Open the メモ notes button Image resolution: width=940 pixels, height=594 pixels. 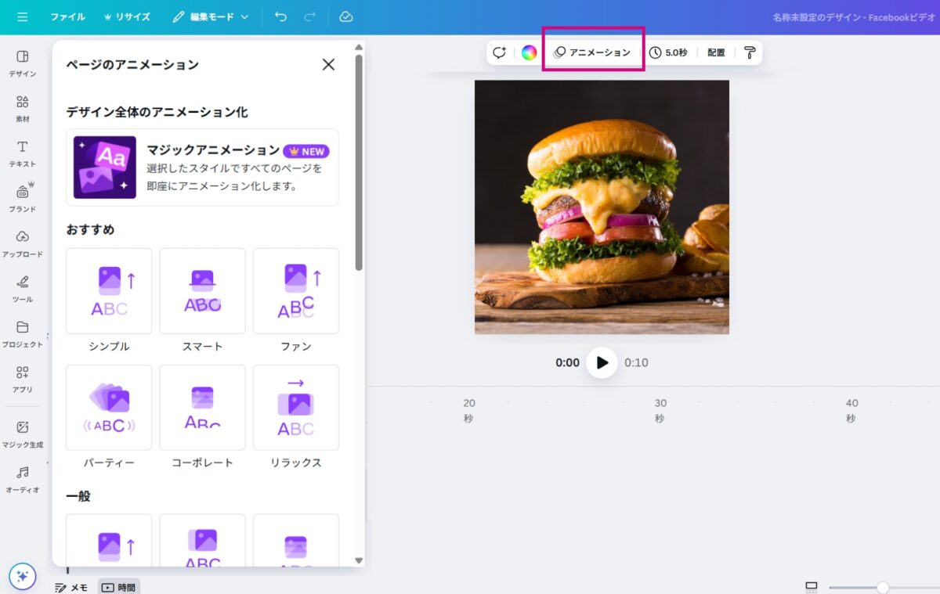pos(71,587)
